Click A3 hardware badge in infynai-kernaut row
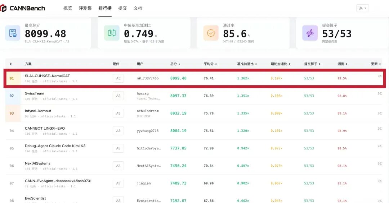This screenshot has height=203, width=389. [119, 114]
